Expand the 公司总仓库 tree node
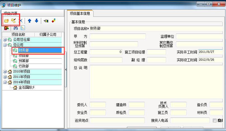The image size is (226, 131). click(x=5, y=40)
